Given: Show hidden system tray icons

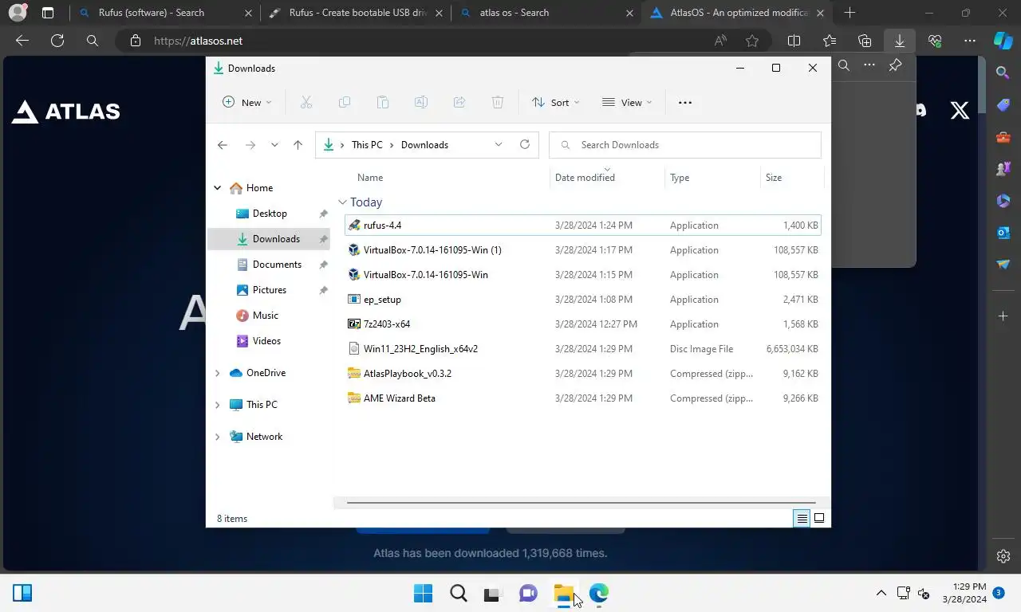Looking at the screenshot, I should 881,593.
